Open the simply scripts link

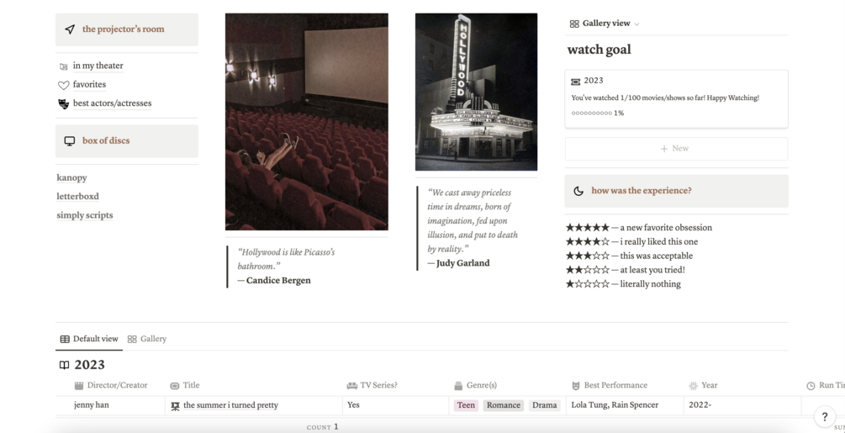(x=85, y=215)
